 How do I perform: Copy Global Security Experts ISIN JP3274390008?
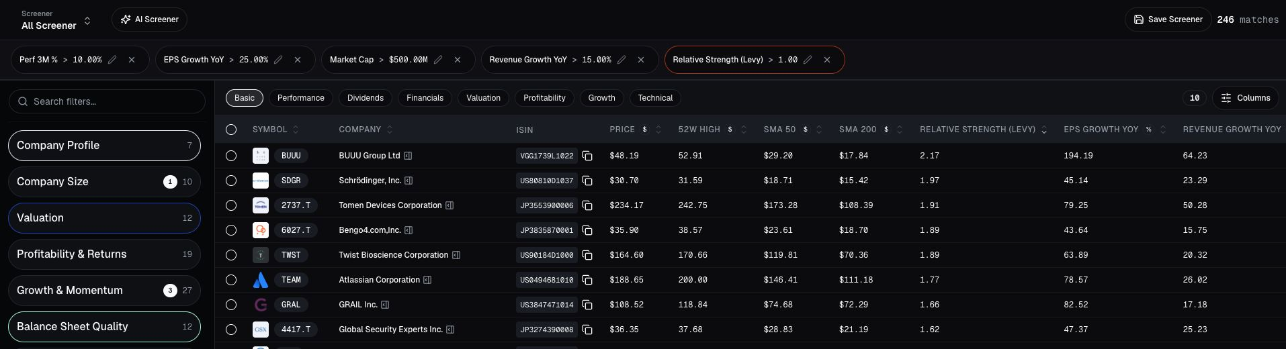pos(587,330)
